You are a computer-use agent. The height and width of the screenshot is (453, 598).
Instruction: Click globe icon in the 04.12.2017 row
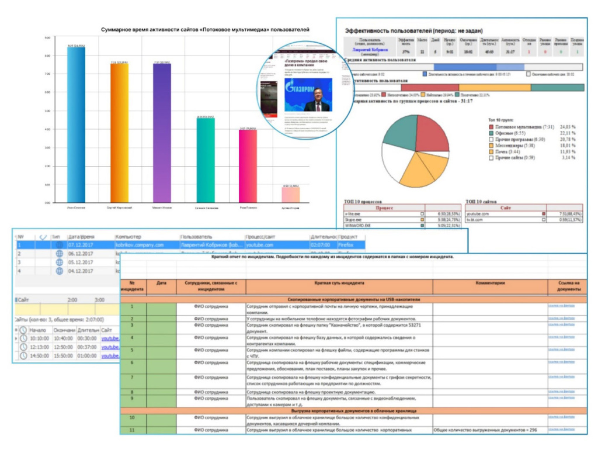59,271
